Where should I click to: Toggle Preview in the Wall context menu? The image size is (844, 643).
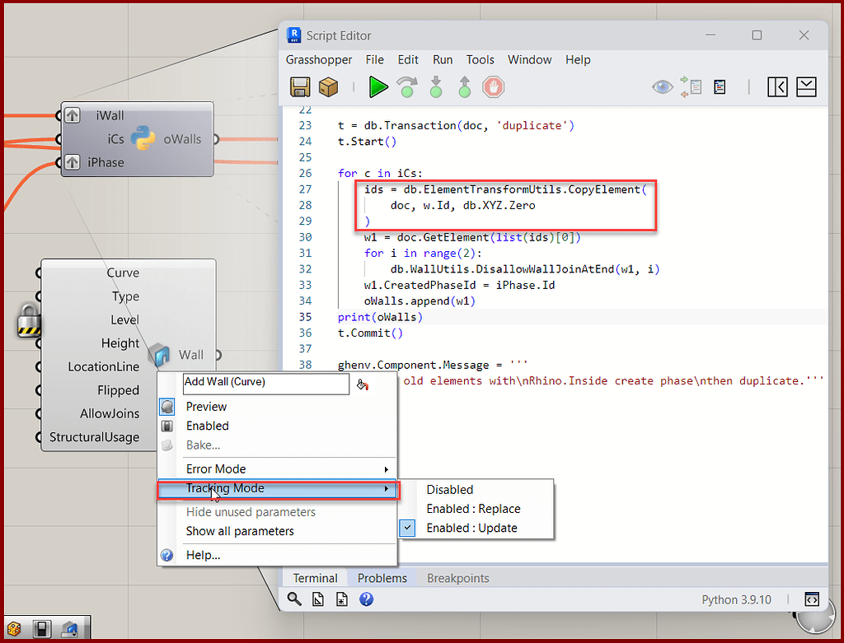206,406
